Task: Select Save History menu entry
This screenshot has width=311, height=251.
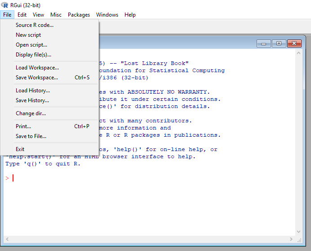Action: (x=32, y=100)
